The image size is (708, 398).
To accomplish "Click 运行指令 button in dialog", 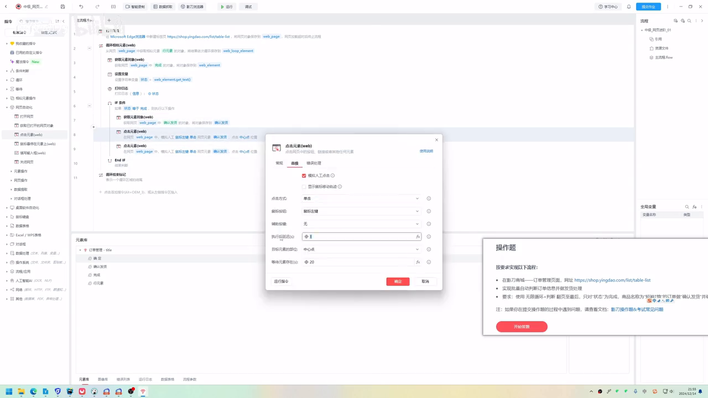I will (x=282, y=281).
